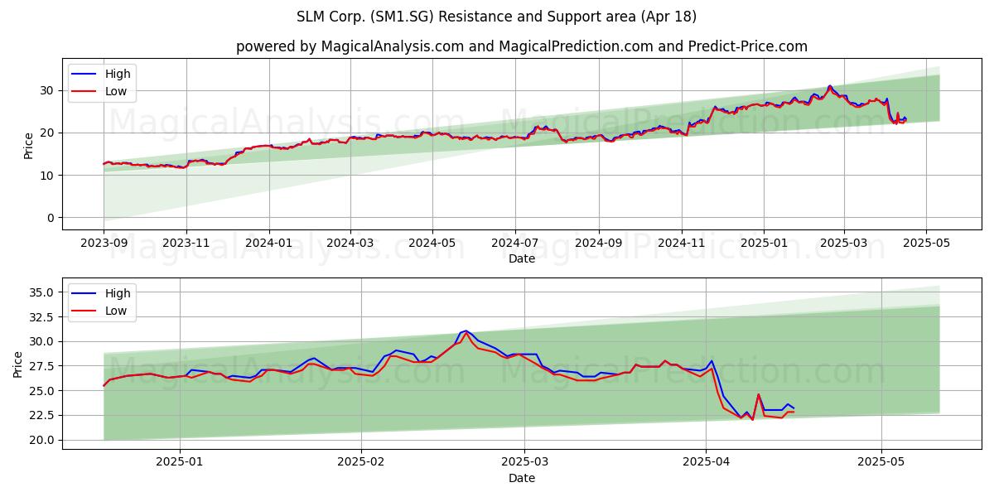Viewport: 994px width, 497px height.
Task: Click the '2025-04' label on bottom chart axis
Action: pos(707,464)
